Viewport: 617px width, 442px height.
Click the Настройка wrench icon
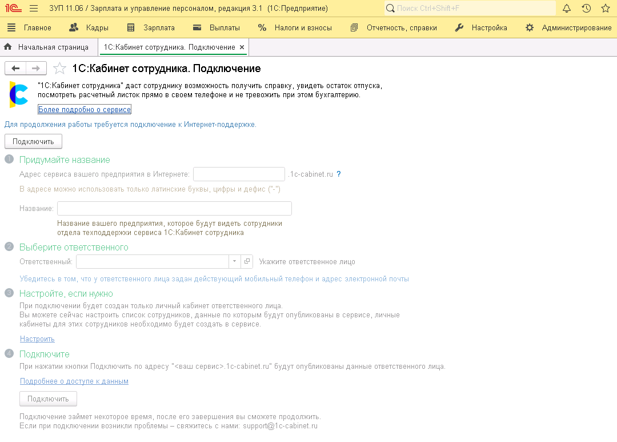[x=459, y=27]
